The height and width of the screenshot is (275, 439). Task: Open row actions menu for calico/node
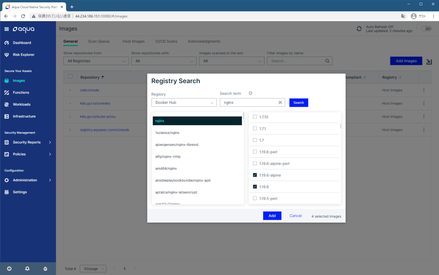coord(424,90)
